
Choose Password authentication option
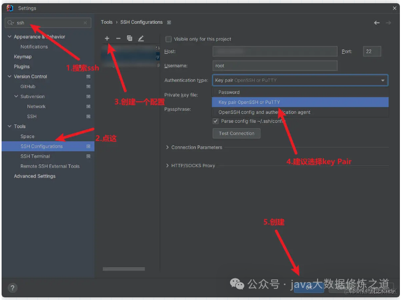300,92
